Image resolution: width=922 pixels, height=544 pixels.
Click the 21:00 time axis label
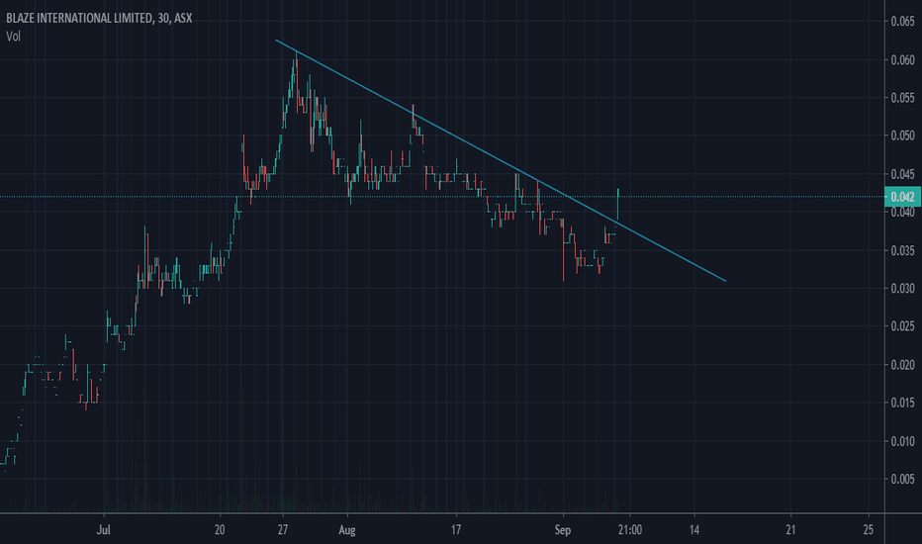630,530
